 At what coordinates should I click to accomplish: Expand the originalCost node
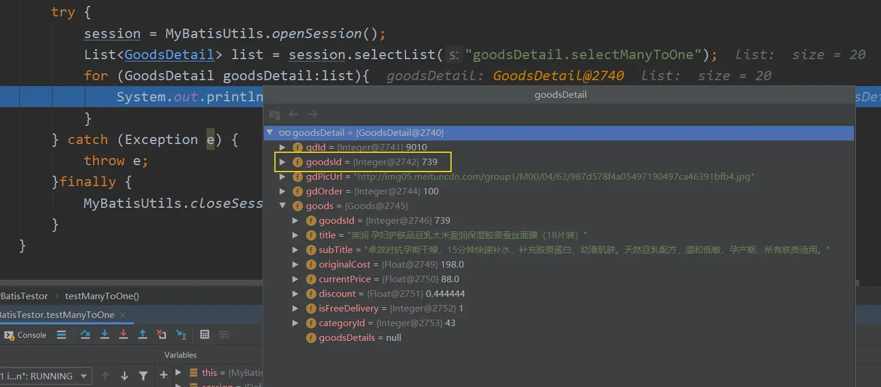coord(296,265)
